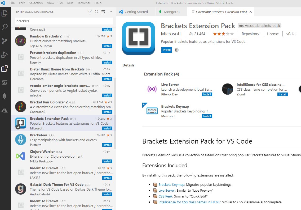Install Live Server from the pack
The image size is (301, 210).
tap(207, 94)
